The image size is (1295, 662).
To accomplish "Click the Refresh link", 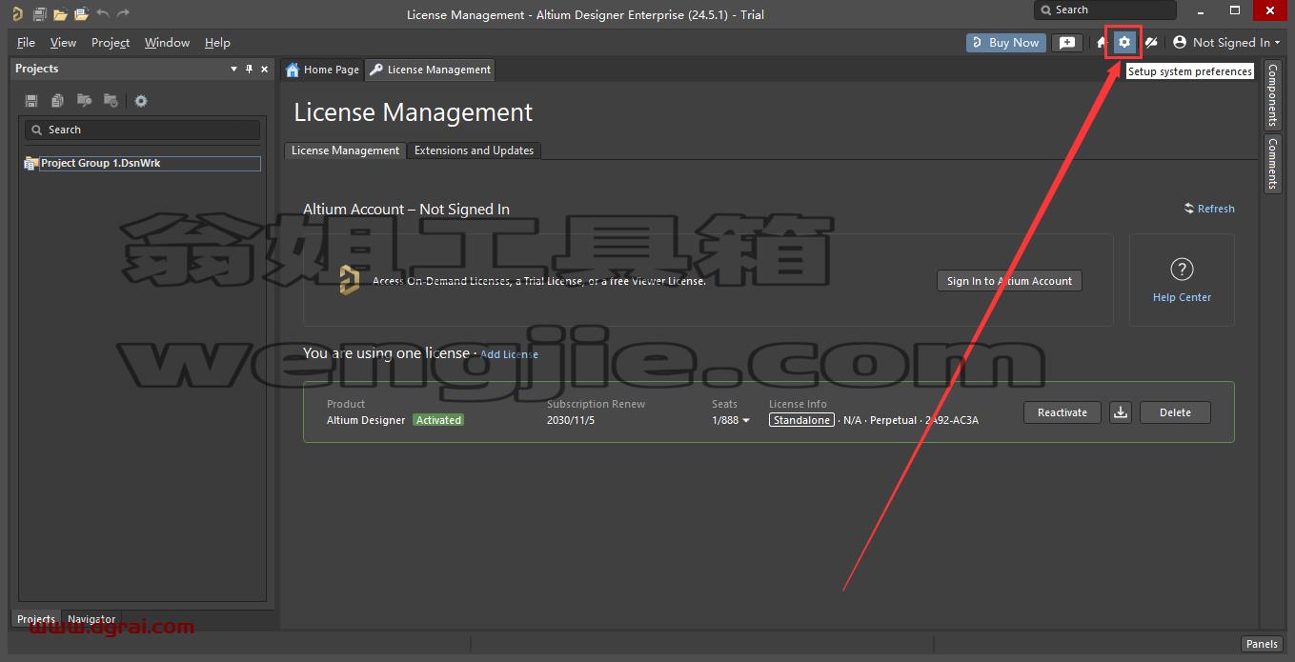I will tap(1209, 209).
